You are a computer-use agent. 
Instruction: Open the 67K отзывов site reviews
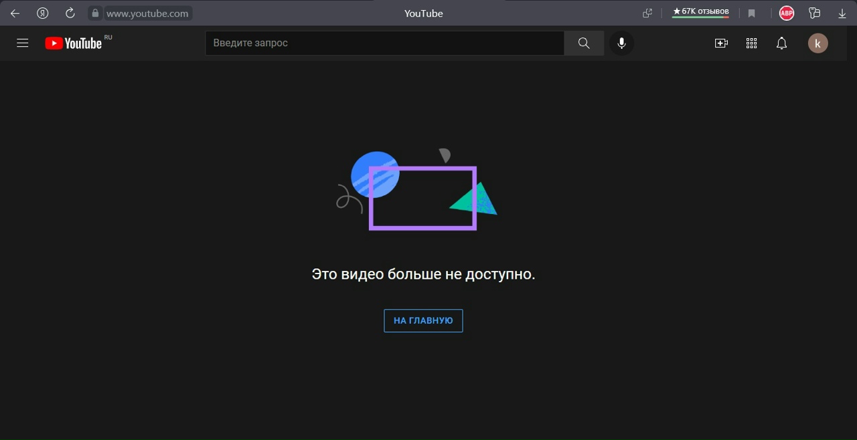700,12
